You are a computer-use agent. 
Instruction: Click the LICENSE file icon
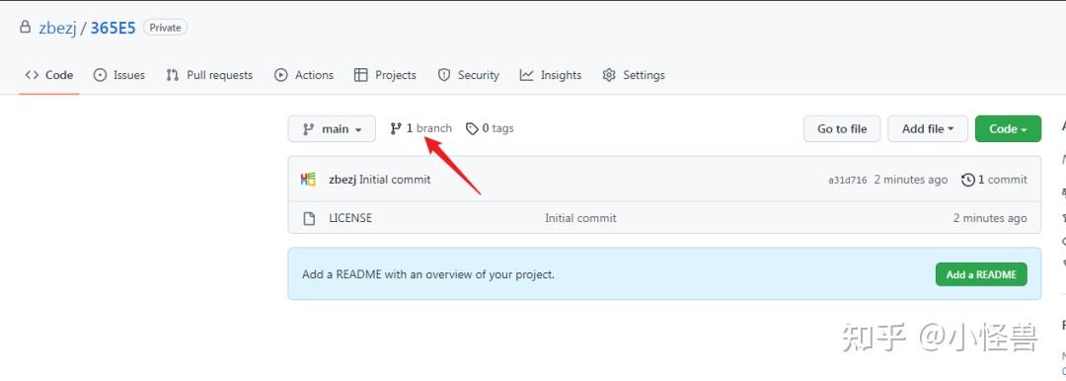pyautogui.click(x=309, y=218)
